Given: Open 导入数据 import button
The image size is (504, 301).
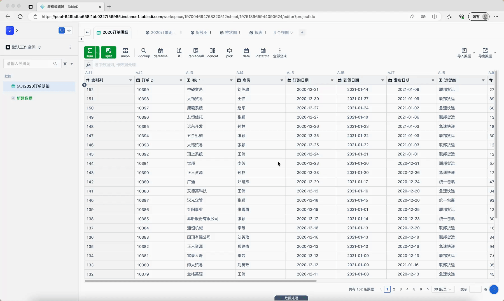Looking at the screenshot, I should [x=464, y=52].
